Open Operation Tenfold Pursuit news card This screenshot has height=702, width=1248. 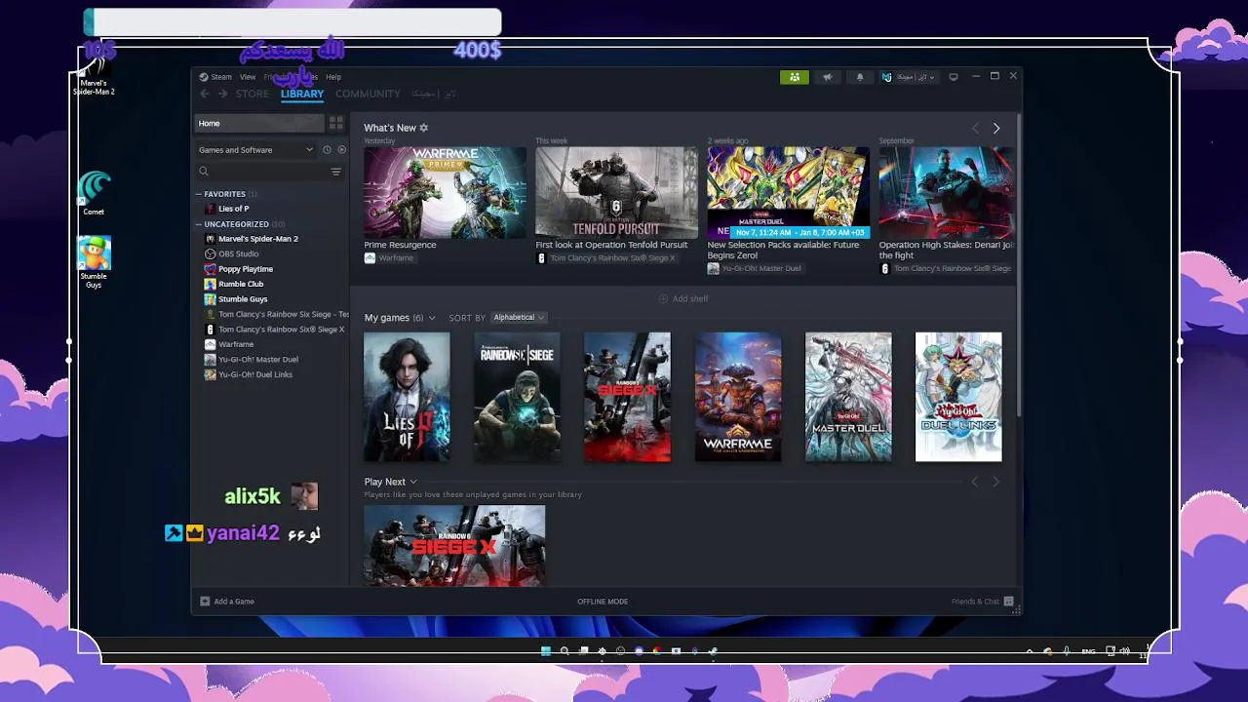(x=616, y=193)
